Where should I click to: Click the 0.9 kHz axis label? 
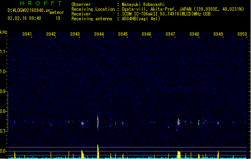pyautogui.click(x=4, y=91)
